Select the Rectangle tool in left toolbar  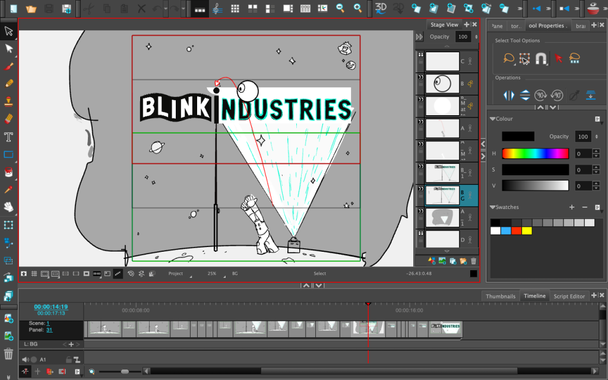[x=9, y=155]
